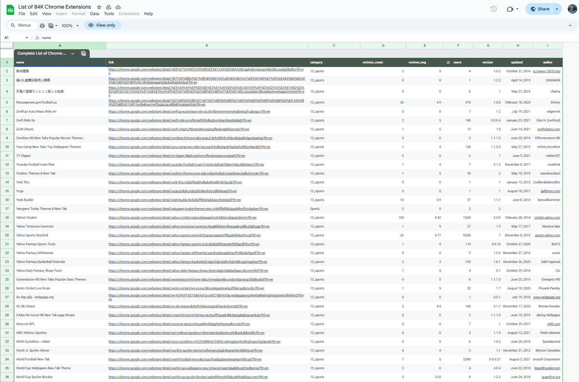The width and height of the screenshot is (579, 382).
Task: Select the Zombies HD New Tabs name cell
Action: [x=60, y=138]
